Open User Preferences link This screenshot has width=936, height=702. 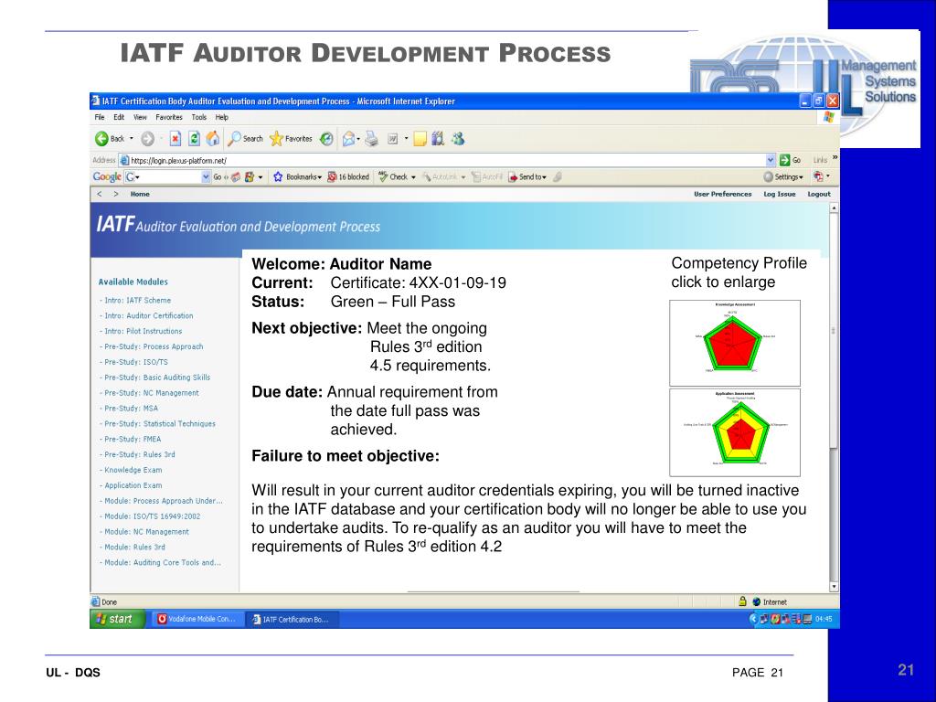[x=722, y=194]
